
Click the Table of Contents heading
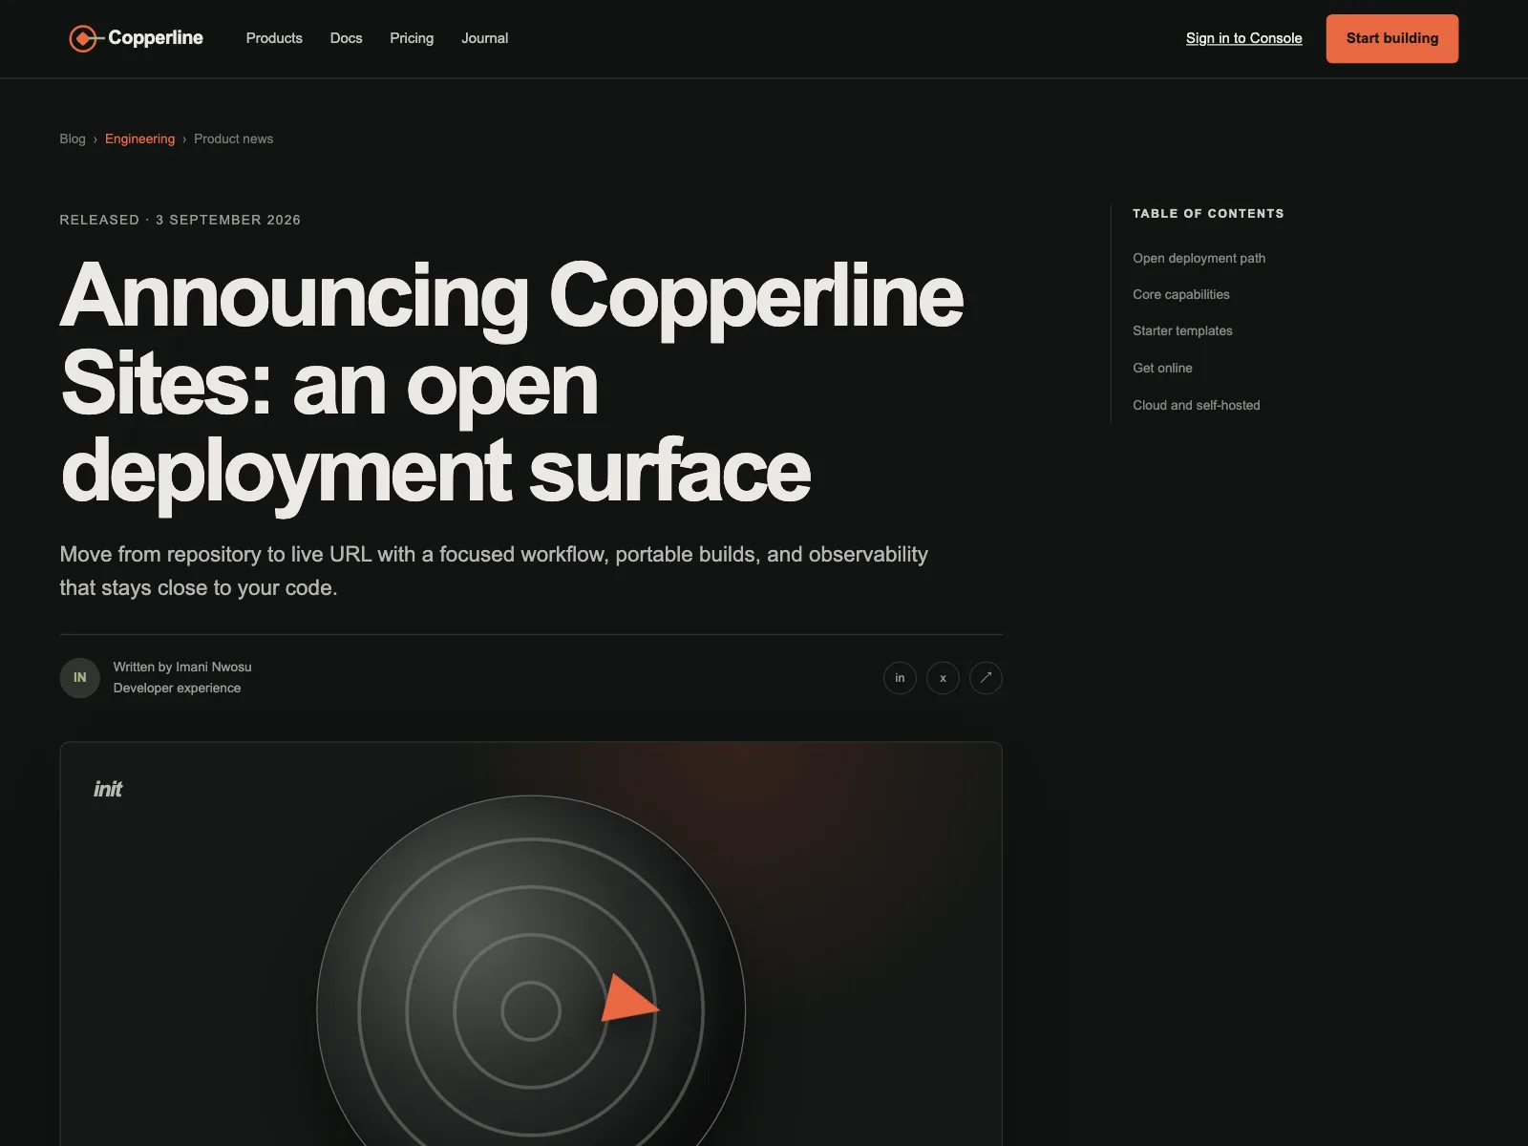pos(1208,214)
